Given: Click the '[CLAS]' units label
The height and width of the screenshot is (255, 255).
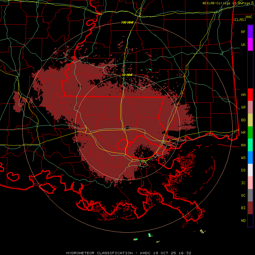Looking at the screenshot, I should tap(239, 20).
